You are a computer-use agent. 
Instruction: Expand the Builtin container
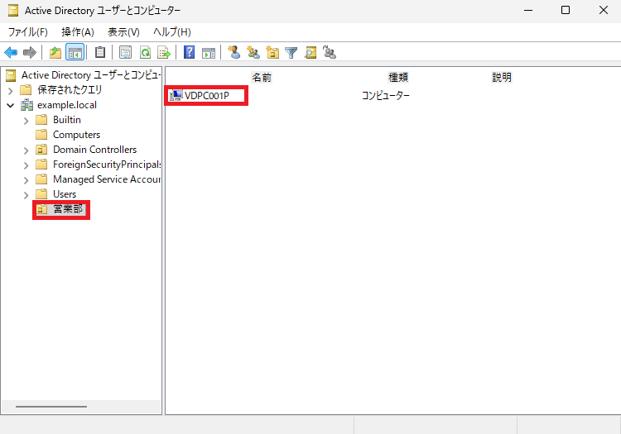[x=26, y=121]
